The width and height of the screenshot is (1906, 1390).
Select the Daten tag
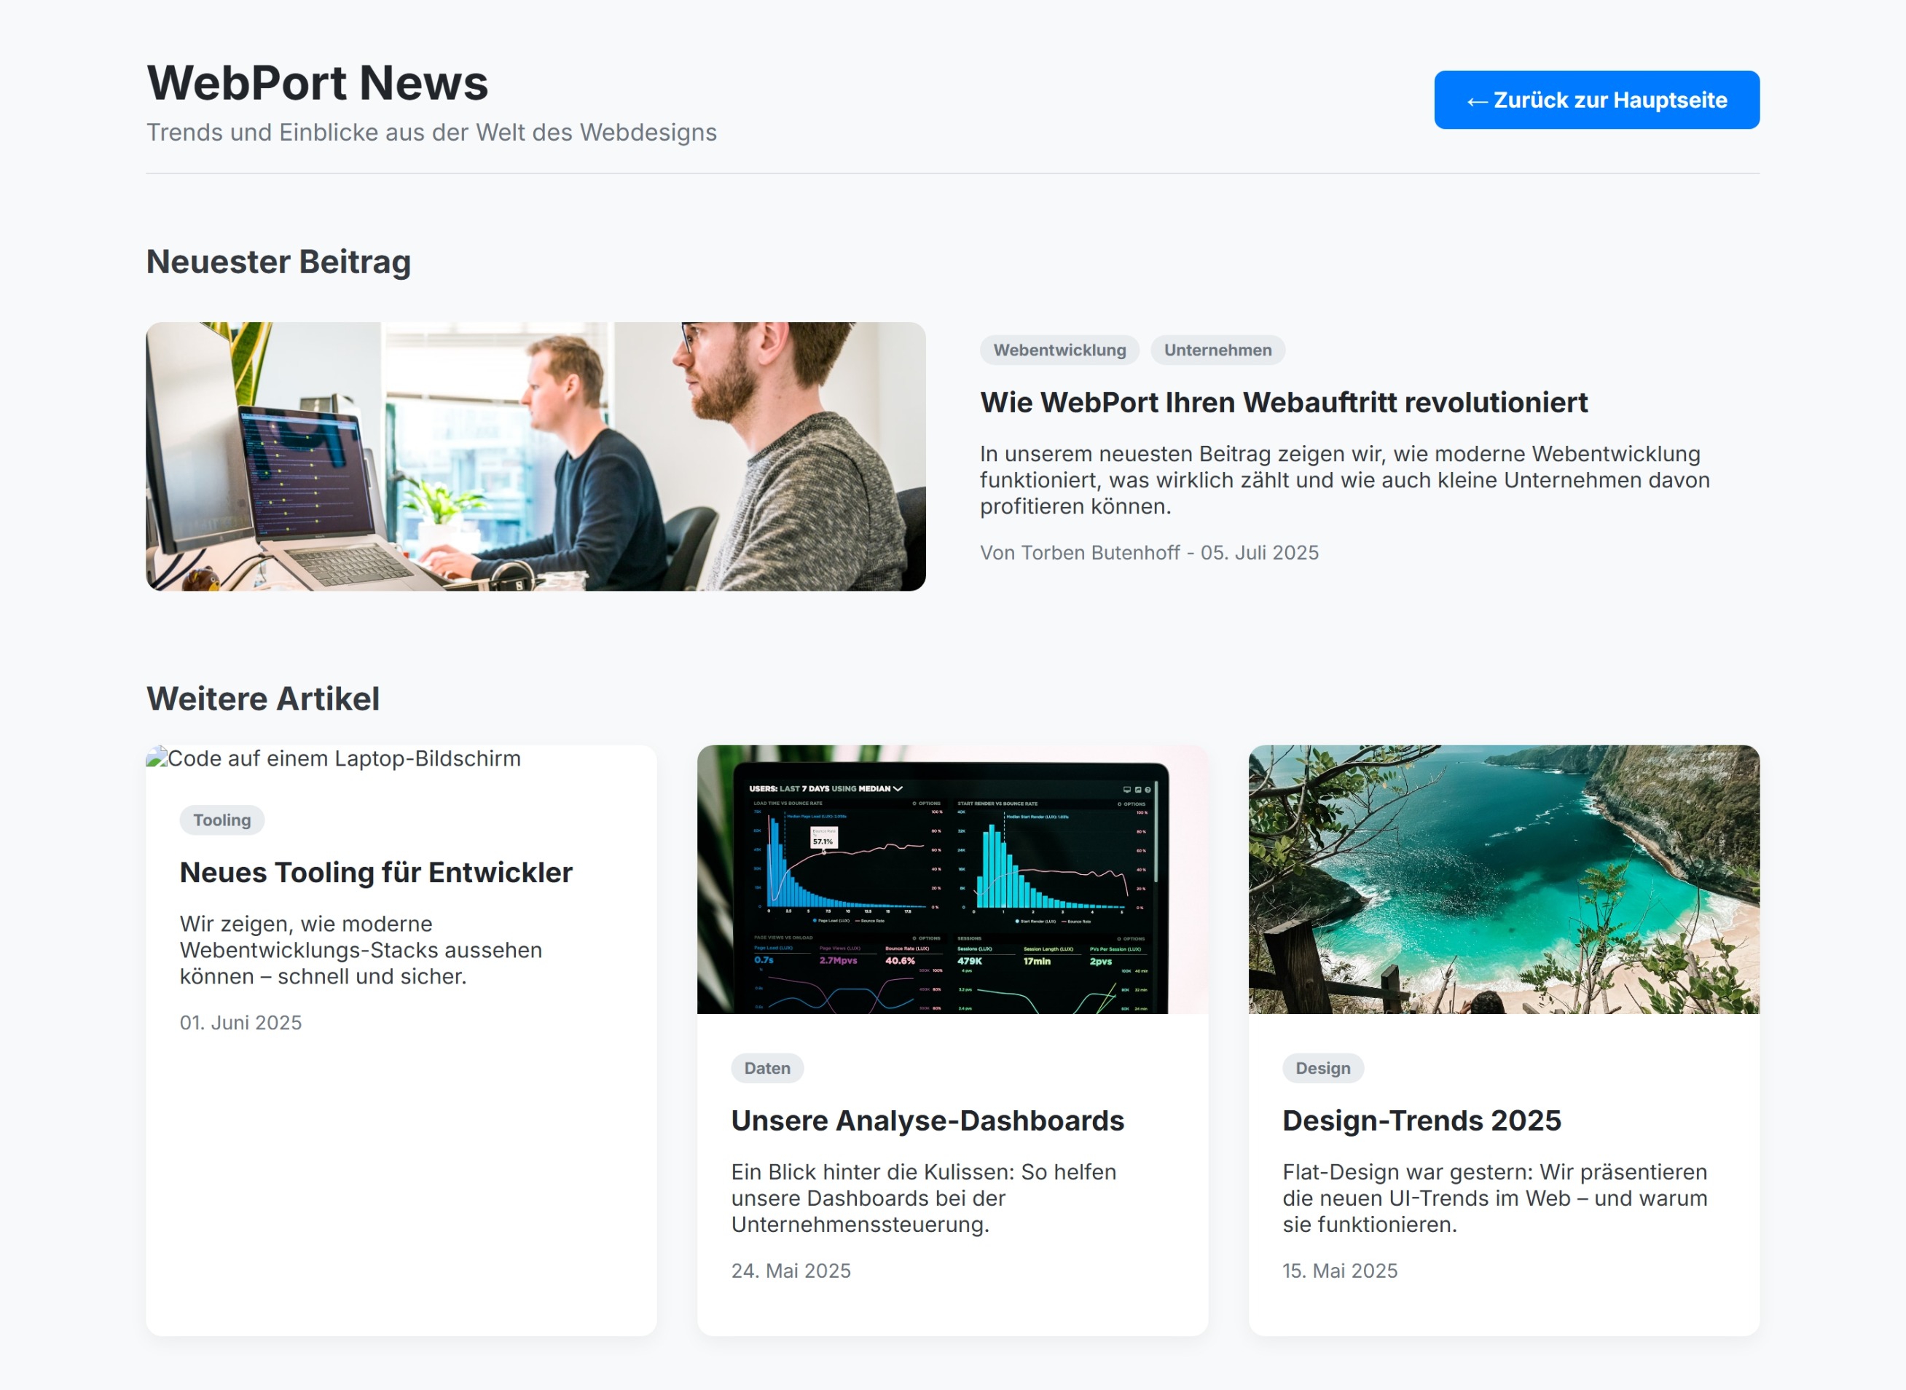pyautogui.click(x=767, y=1068)
